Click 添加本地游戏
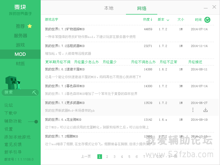Viewport: 220px width, 165px height. click(17, 137)
